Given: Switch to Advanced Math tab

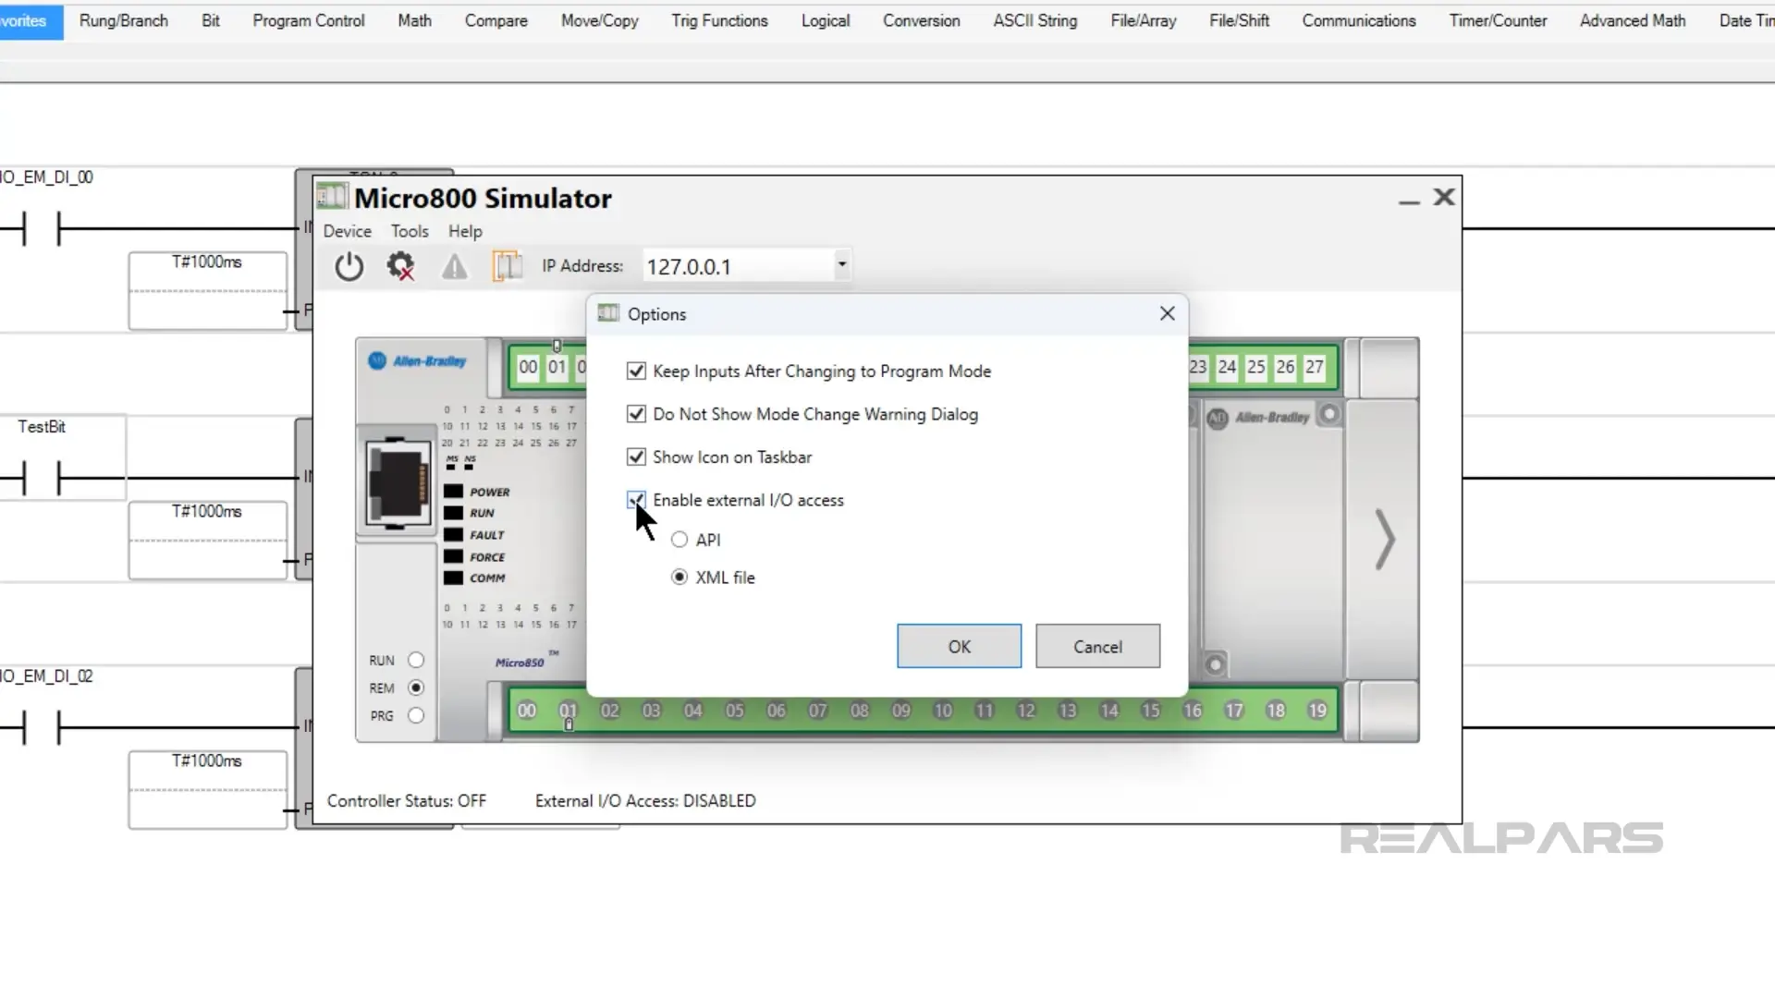Looking at the screenshot, I should point(1632,20).
